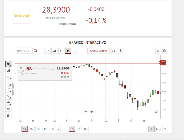Jump to latest data double-arrow
The height and width of the screenshot is (140, 184).
156,112
